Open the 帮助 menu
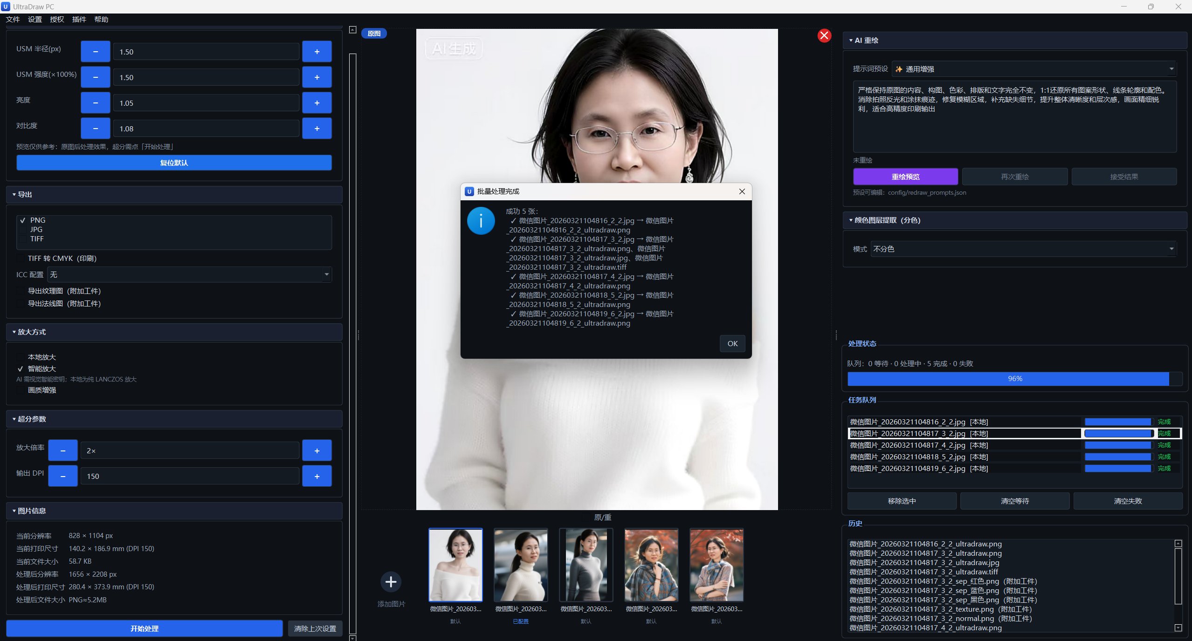The image size is (1192, 641). (x=101, y=20)
